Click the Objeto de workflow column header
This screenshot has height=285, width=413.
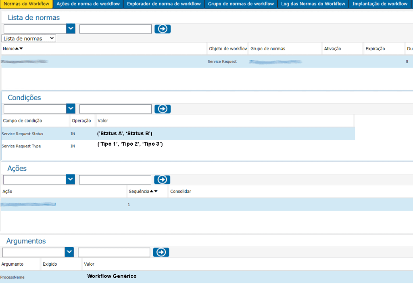point(228,49)
